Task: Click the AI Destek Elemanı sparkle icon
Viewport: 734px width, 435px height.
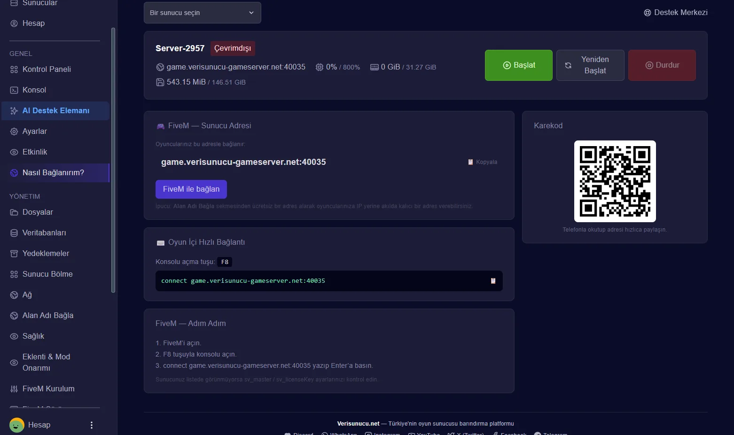Action: point(14,110)
